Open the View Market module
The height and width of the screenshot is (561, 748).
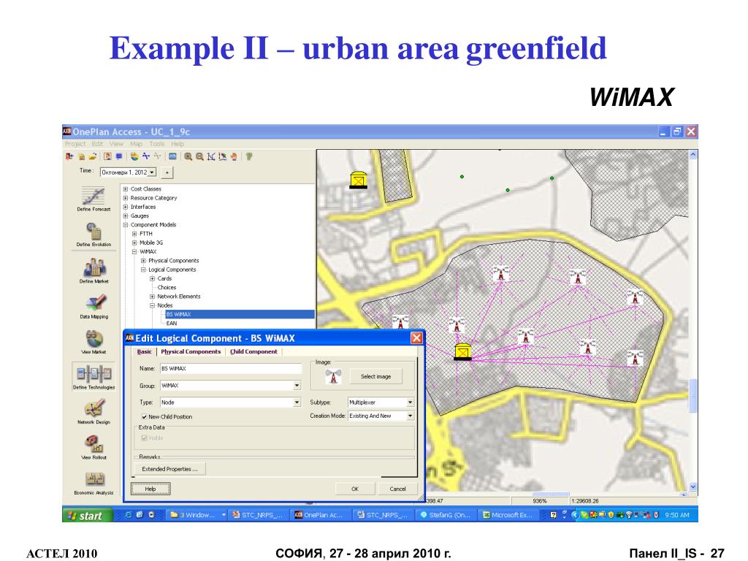coord(94,341)
